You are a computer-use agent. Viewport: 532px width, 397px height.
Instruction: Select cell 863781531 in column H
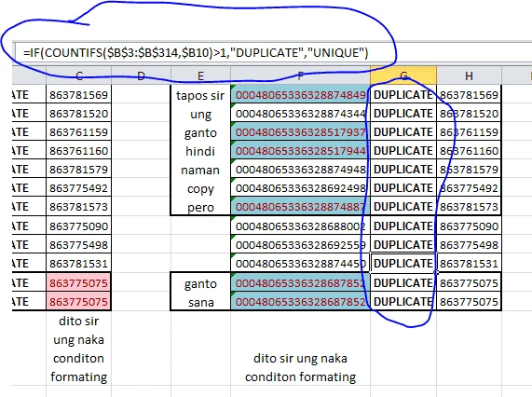coord(469,263)
